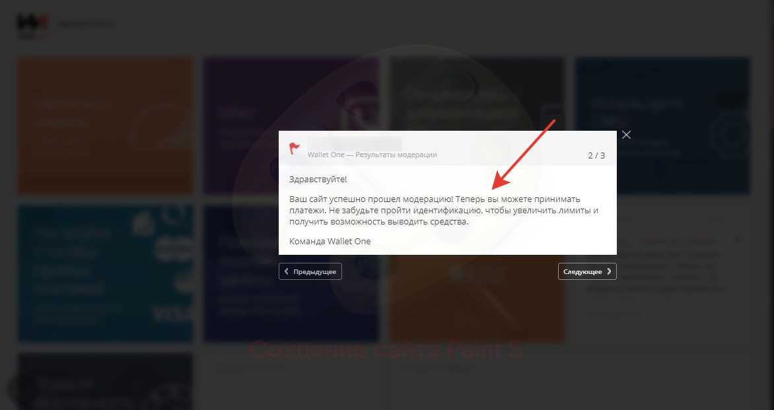Close the moderation results message popup

(627, 135)
